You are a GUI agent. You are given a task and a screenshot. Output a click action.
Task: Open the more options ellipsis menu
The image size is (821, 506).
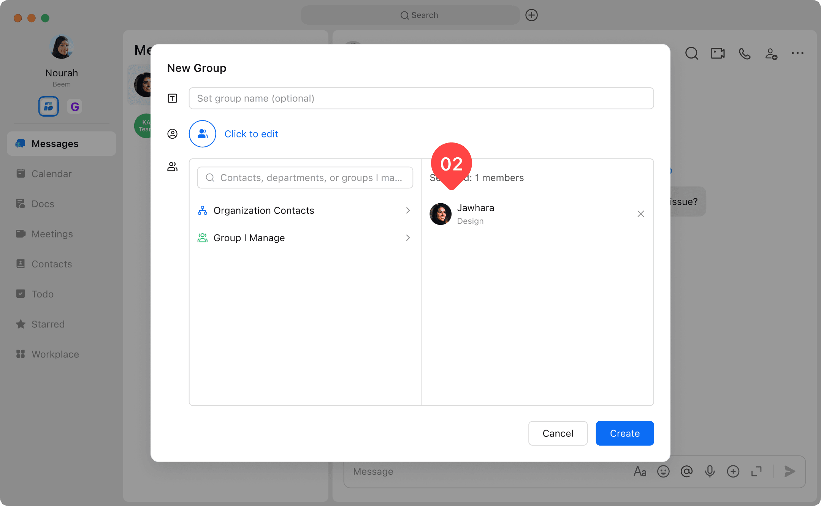coord(797,53)
